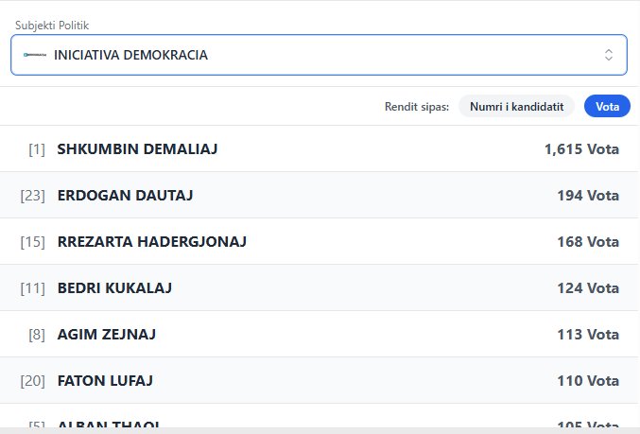
Task: Select AGIM ZEJNAJ candidate entry
Action: point(107,334)
